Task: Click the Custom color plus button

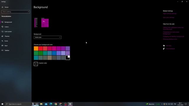Action: pos(36,64)
